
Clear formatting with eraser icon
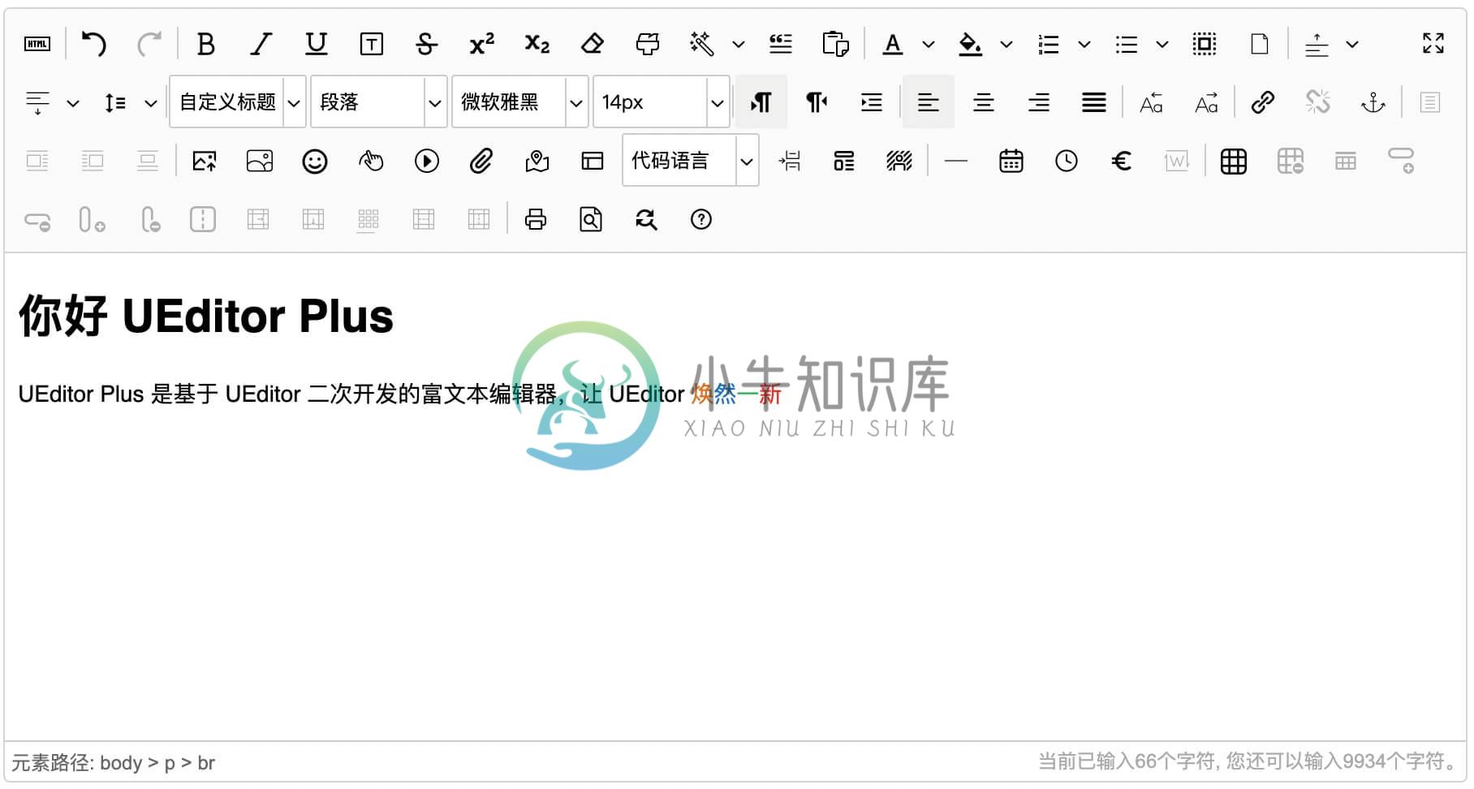coord(593,44)
